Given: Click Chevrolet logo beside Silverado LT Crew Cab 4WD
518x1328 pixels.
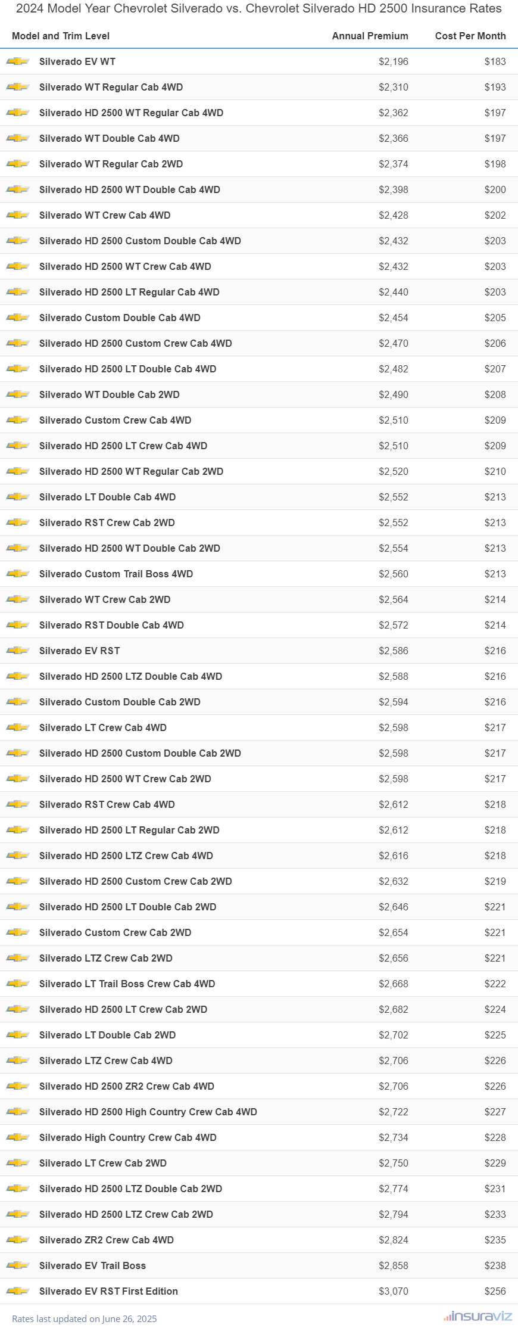Looking at the screenshot, I should pyautogui.click(x=18, y=727).
